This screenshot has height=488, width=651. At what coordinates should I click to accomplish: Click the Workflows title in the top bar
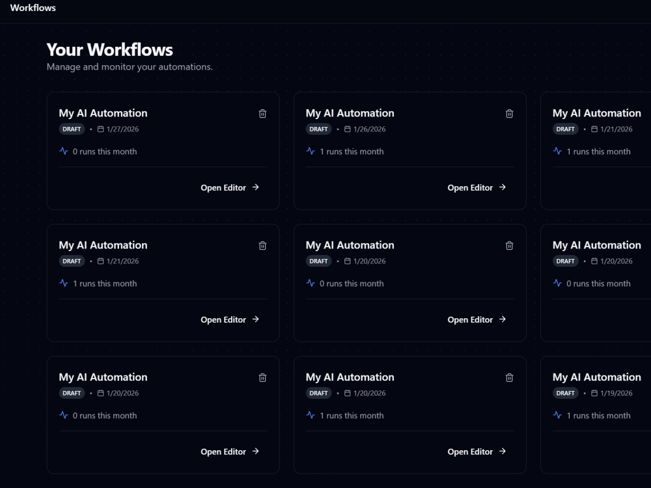33,8
